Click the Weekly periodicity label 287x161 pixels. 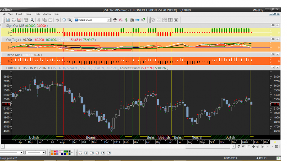coord(258,10)
